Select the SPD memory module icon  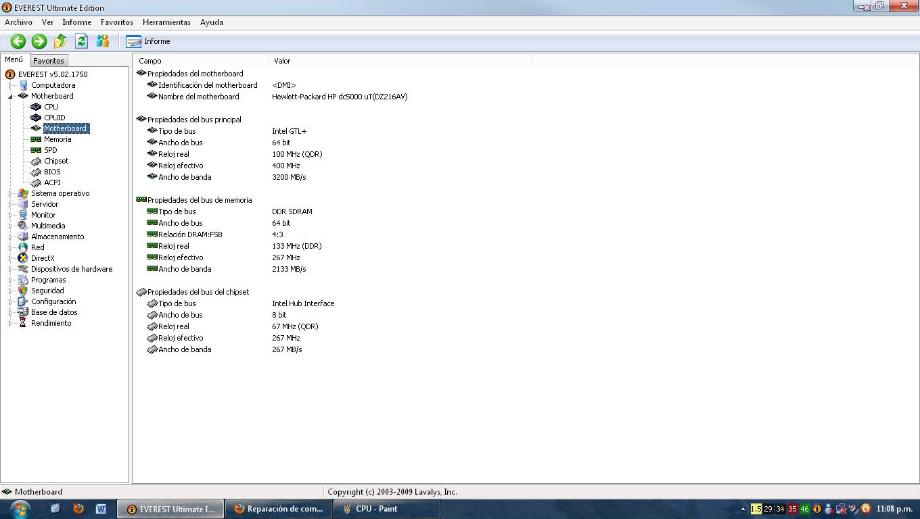pyautogui.click(x=36, y=150)
